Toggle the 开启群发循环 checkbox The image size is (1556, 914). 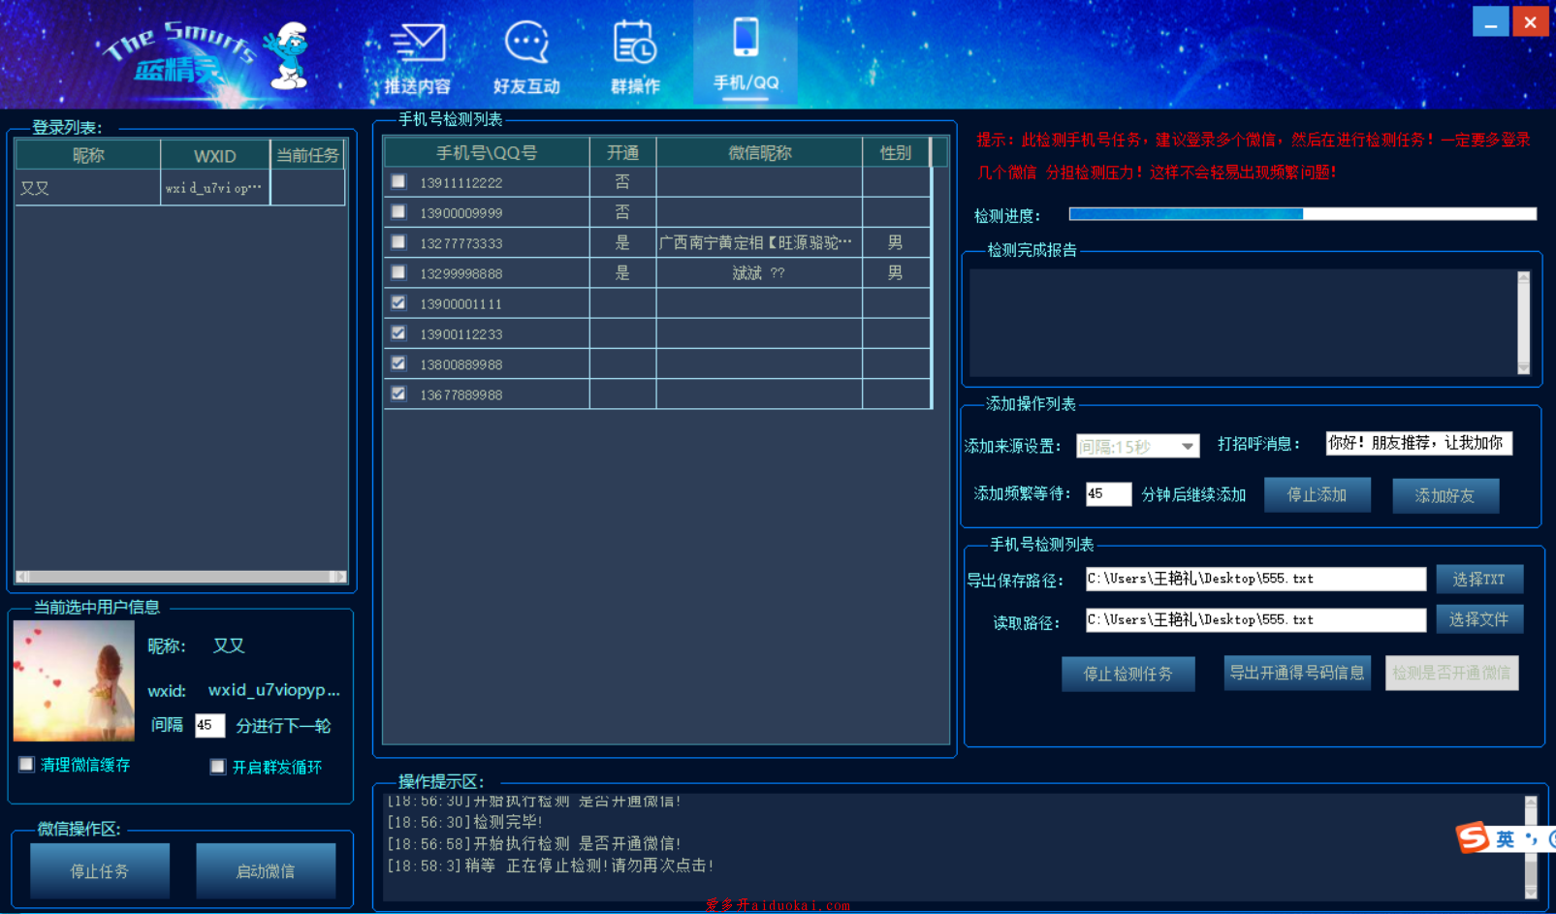click(x=218, y=767)
